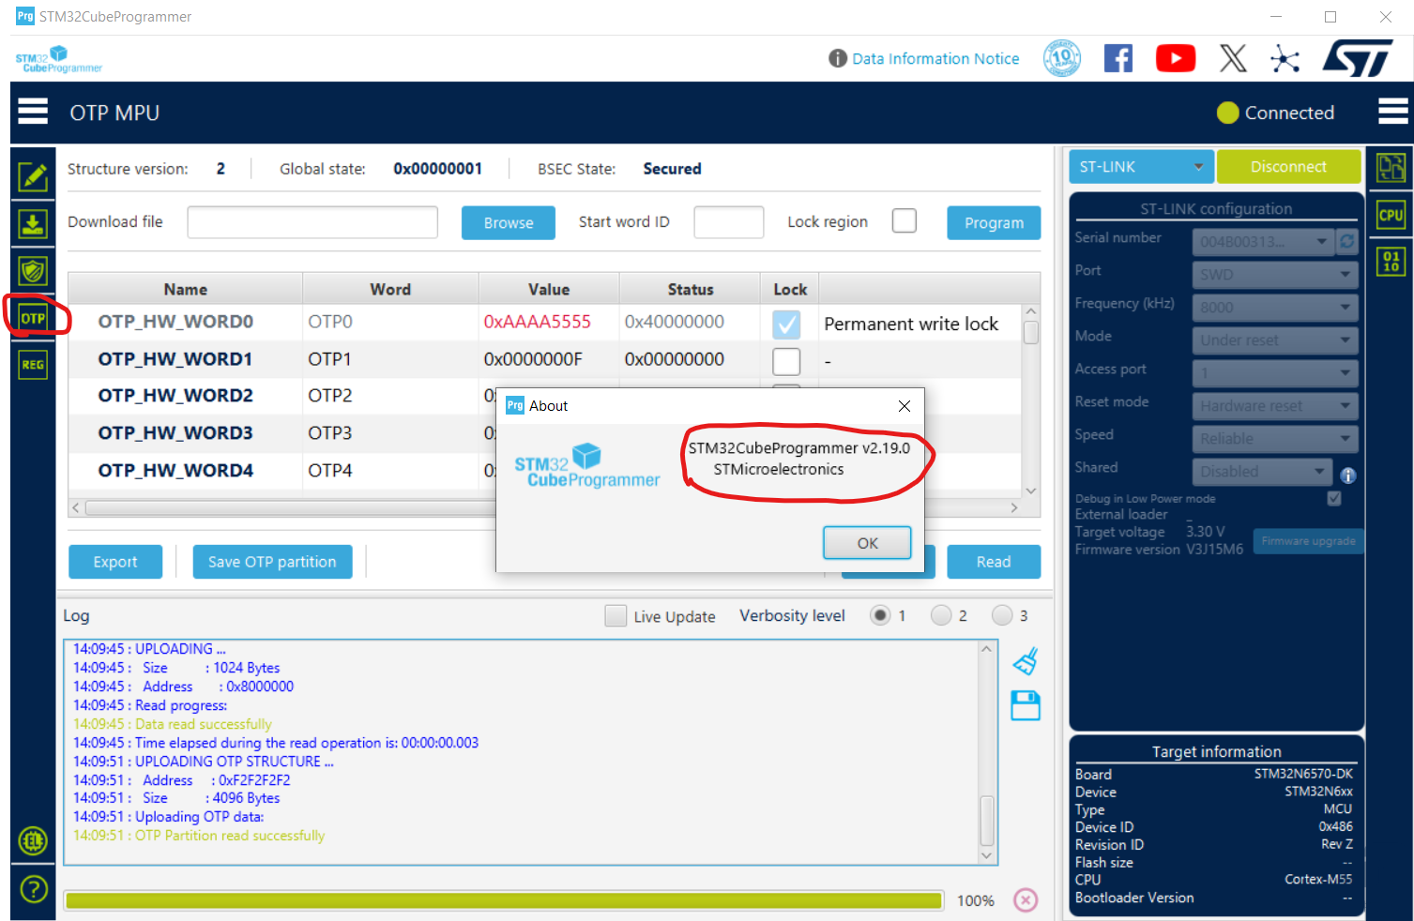Screen dimensions: 1414x921
Task: Expand the Speed dropdown
Action: 1275,439
